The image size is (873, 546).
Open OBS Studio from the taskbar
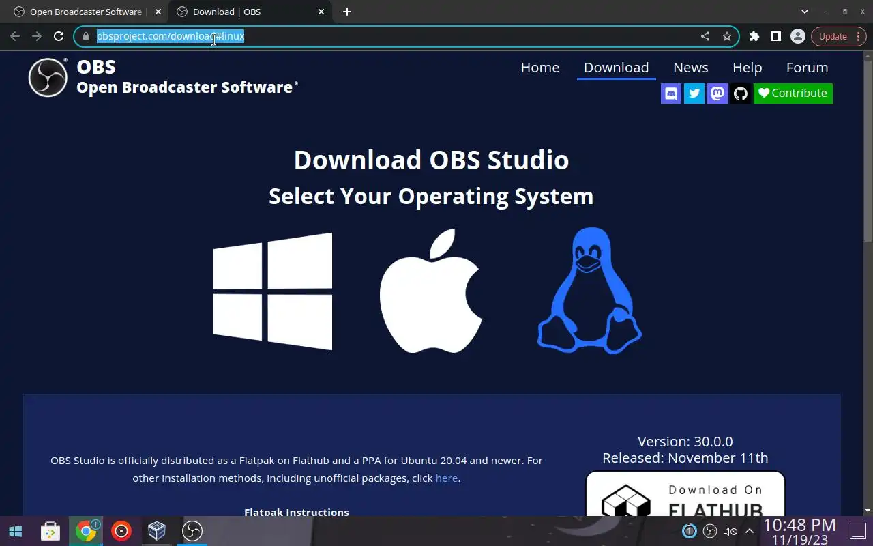192,531
